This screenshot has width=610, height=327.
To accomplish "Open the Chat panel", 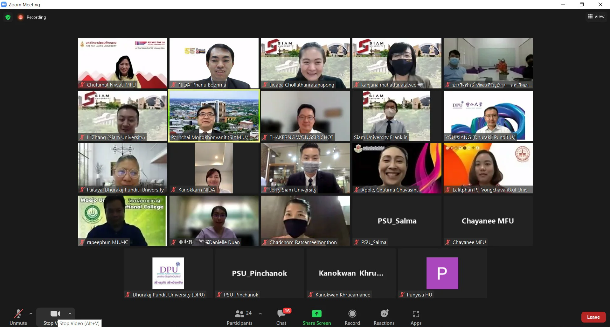I will (281, 317).
